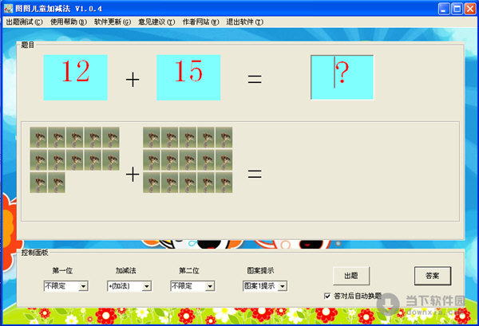Click the answer box showing the question mark
This screenshot has height=326, width=479.
click(342, 77)
